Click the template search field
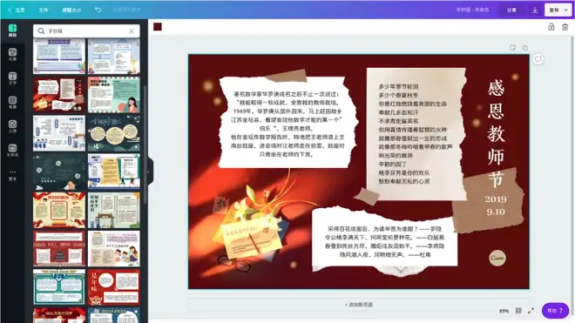This screenshot has height=323, width=575. [x=86, y=31]
